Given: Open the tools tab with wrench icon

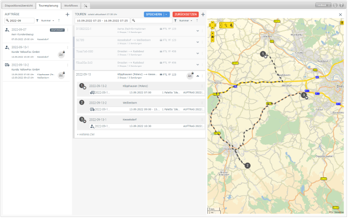Looking at the screenshot, I should [86, 5].
